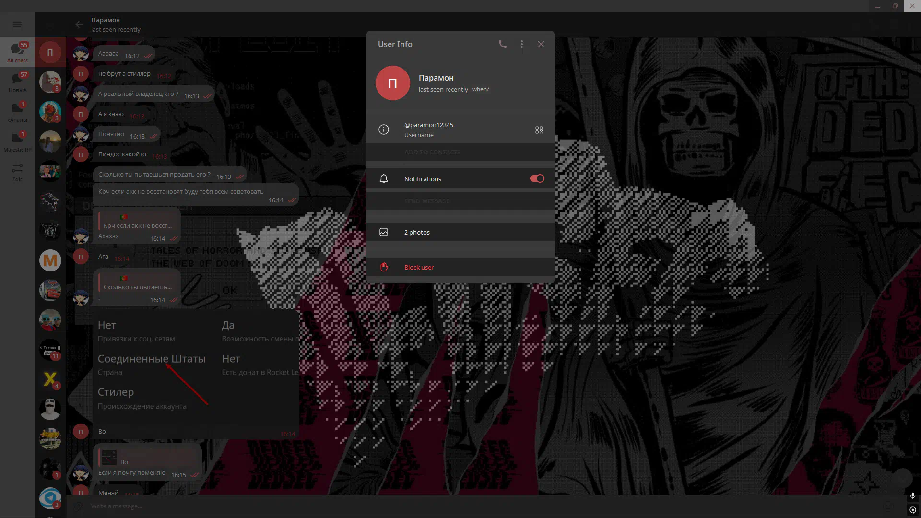Viewport: 921px width, 518px height.
Task: Open the Telegram logo chat in list
Action: point(50,498)
